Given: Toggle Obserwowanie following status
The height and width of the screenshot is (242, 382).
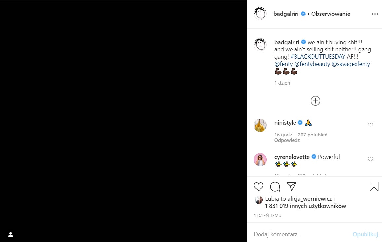Looking at the screenshot, I should point(330,14).
